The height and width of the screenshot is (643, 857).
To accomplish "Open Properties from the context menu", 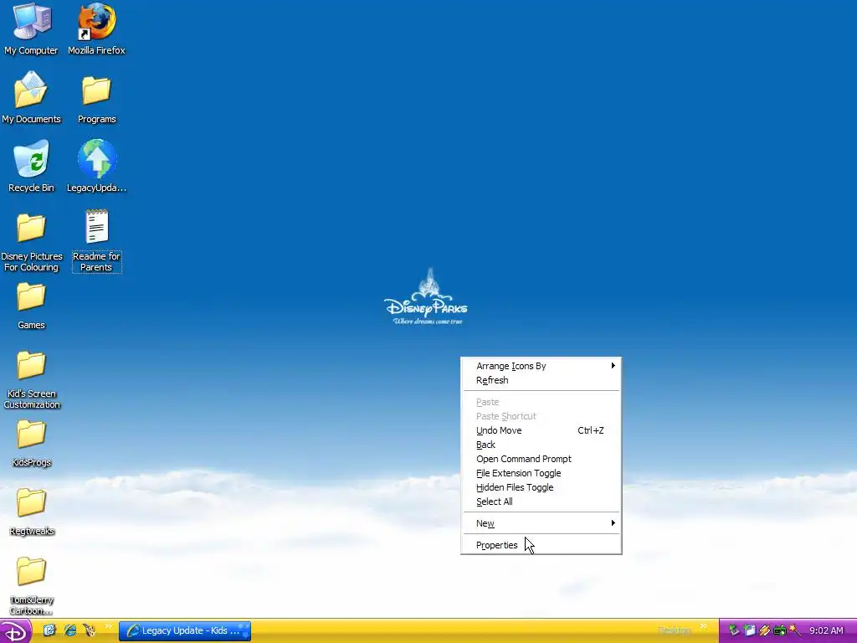I will tap(541, 545).
